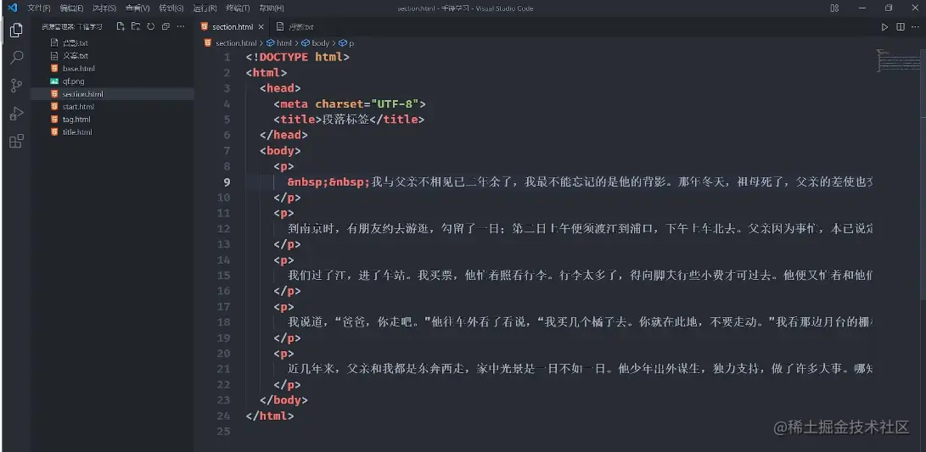Open the 转到(G) menu
Viewport: 926px width, 452px height.
[171, 8]
